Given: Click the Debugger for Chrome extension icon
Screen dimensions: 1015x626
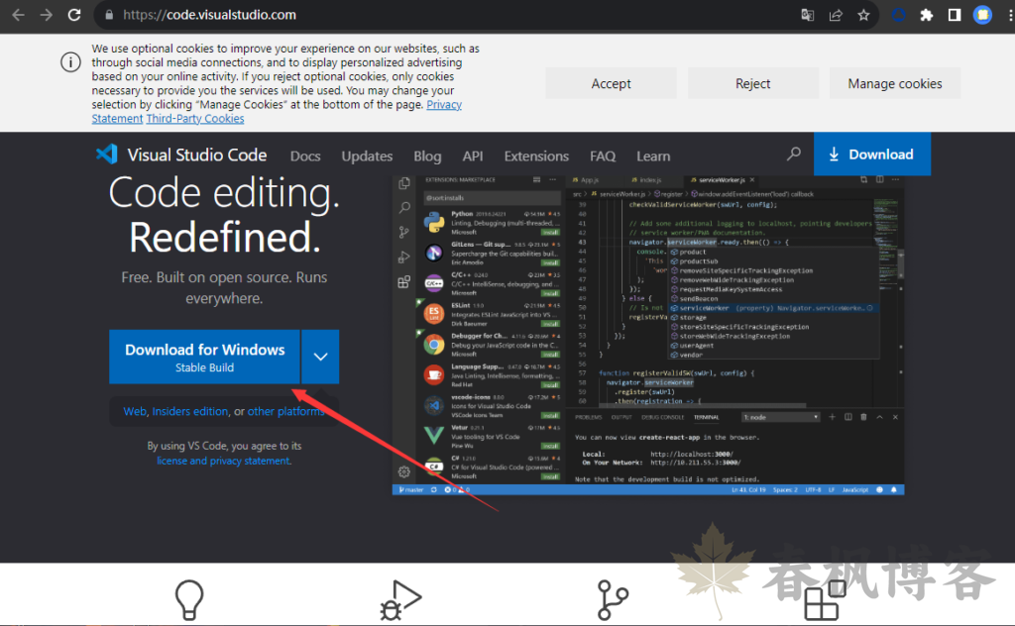Looking at the screenshot, I should pos(434,345).
